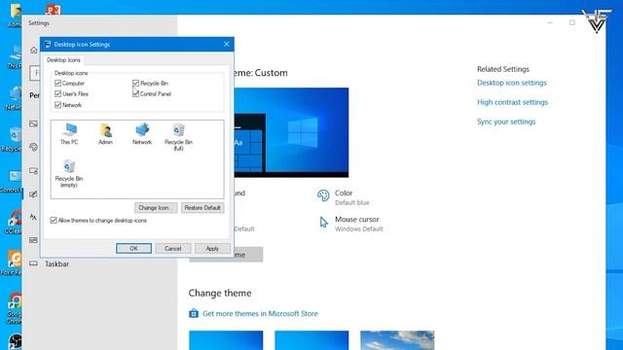Viewport: 623px width, 350px height.
Task: Toggle the Recycle Bin checkbox
Action: coord(136,83)
